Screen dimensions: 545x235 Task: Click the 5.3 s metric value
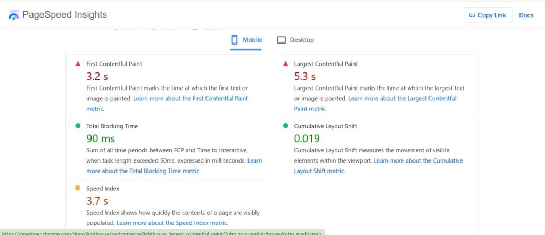click(305, 76)
